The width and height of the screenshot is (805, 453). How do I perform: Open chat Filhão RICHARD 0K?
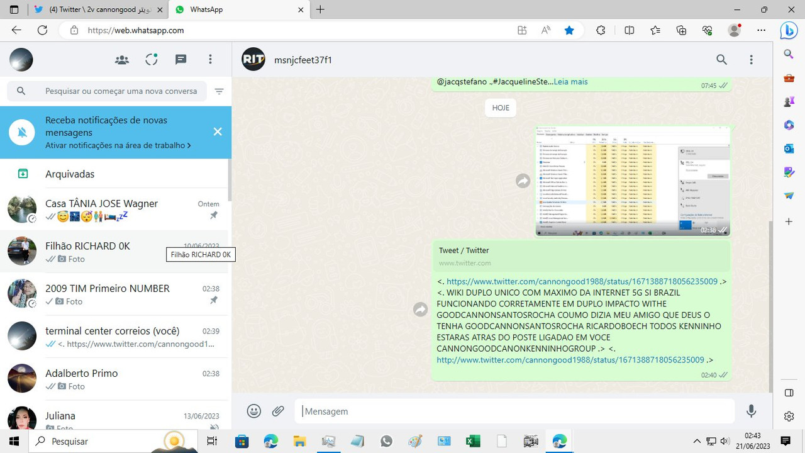(x=116, y=252)
